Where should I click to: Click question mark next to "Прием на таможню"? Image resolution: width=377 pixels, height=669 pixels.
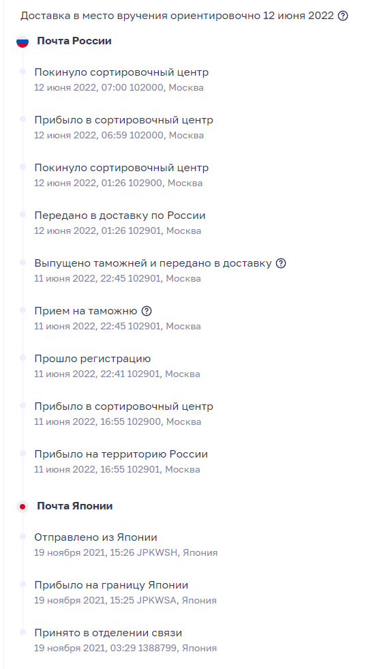pyautogui.click(x=147, y=312)
